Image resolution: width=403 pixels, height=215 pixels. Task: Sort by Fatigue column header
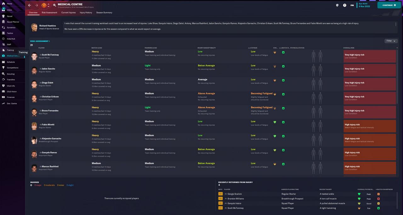254,48
